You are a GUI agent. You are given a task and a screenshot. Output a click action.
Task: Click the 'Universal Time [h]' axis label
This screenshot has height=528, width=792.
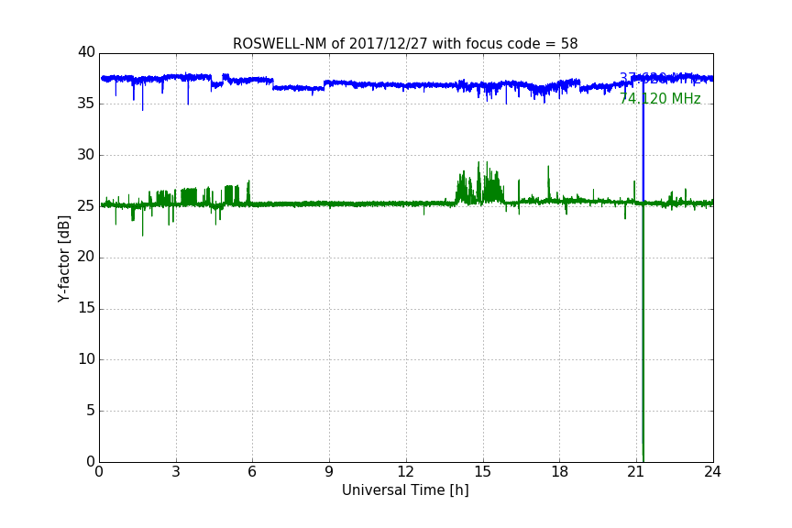(405, 490)
